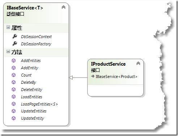Click the inheritance arrow icon before IBaseService<Product>
This screenshot has width=178, height=136.
click(93, 76)
